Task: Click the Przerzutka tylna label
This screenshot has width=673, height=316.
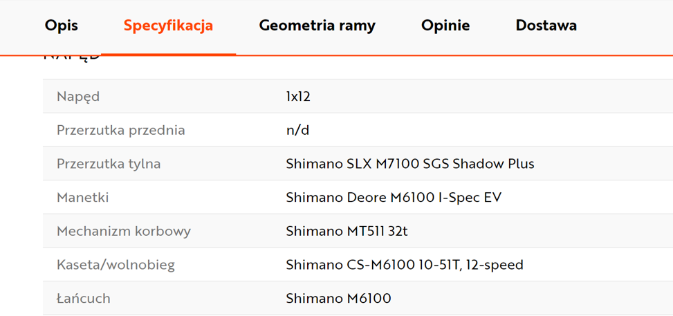Action: coord(109,164)
